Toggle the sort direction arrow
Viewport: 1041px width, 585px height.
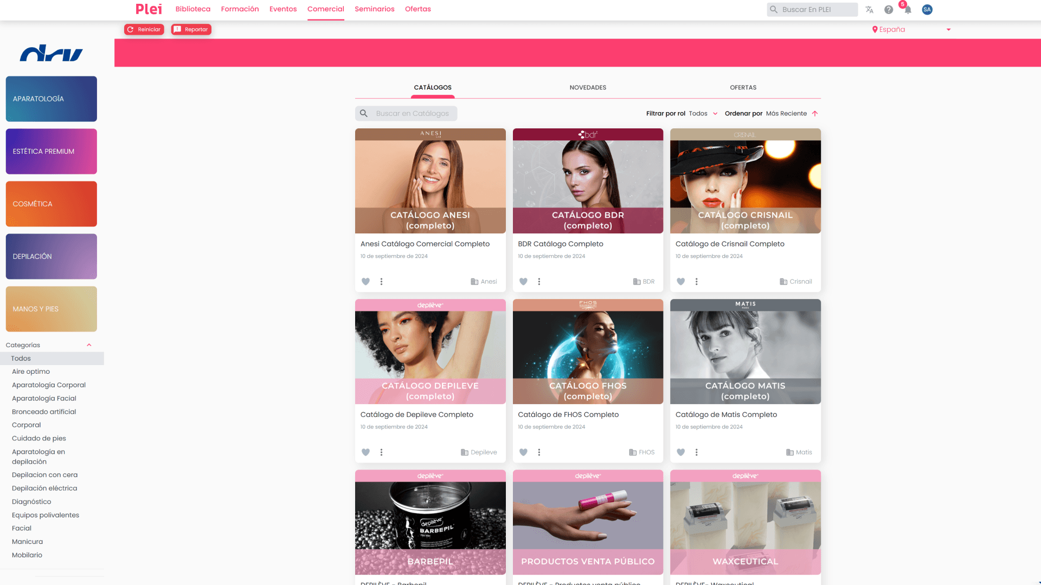click(x=814, y=114)
